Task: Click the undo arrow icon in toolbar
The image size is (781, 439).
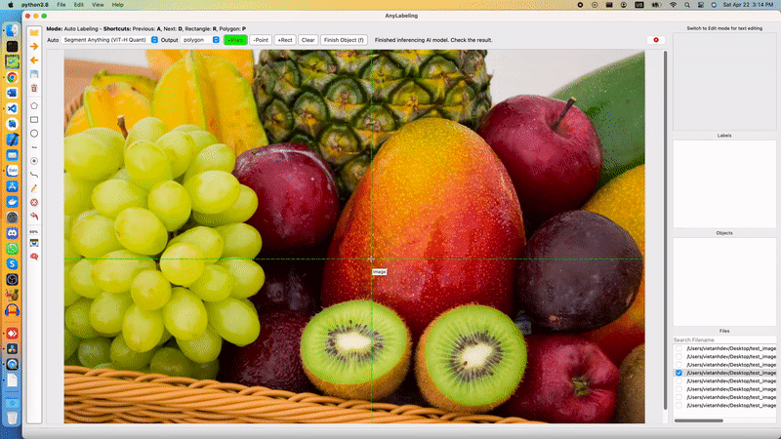Action: tap(34, 216)
